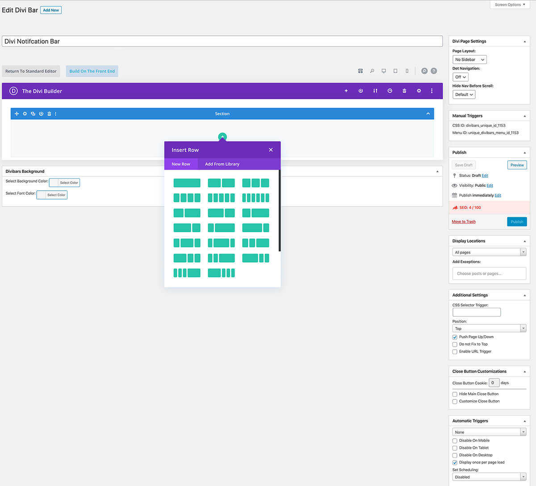Disable the Section using its power icon

(41, 114)
